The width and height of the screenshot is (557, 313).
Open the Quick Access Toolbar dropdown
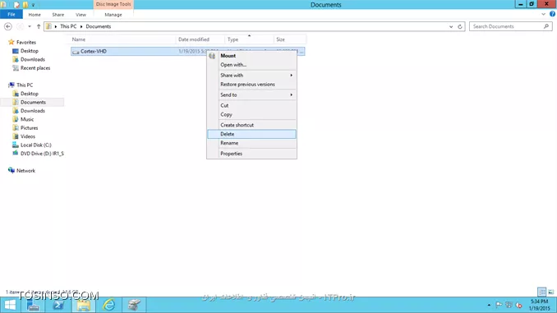(33, 5)
